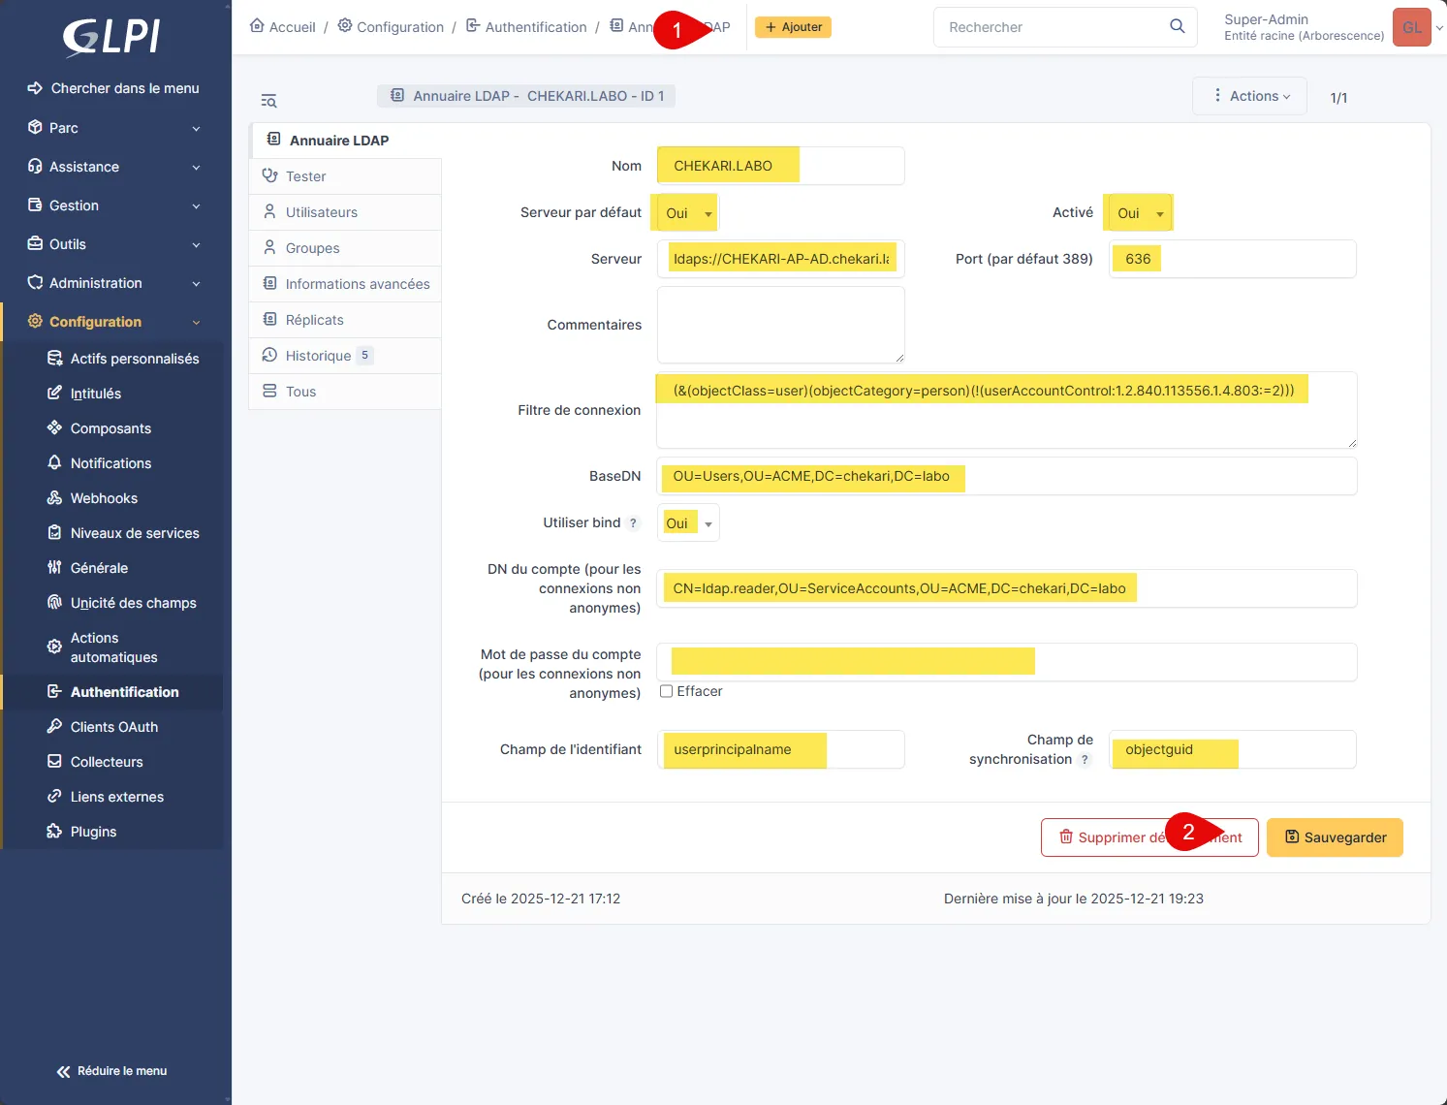The height and width of the screenshot is (1105, 1447).
Task: Tick the Effacer checkbox
Action: 666,691
